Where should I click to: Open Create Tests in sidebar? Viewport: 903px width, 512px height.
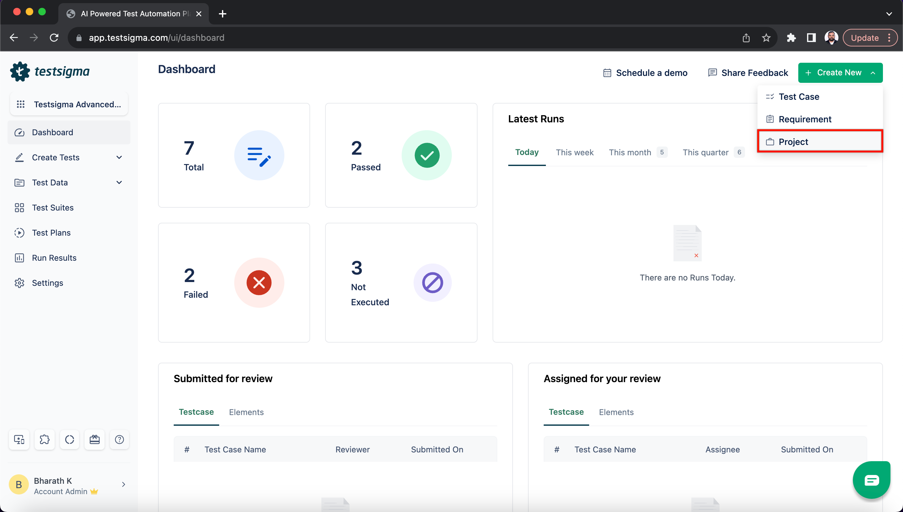(69, 157)
